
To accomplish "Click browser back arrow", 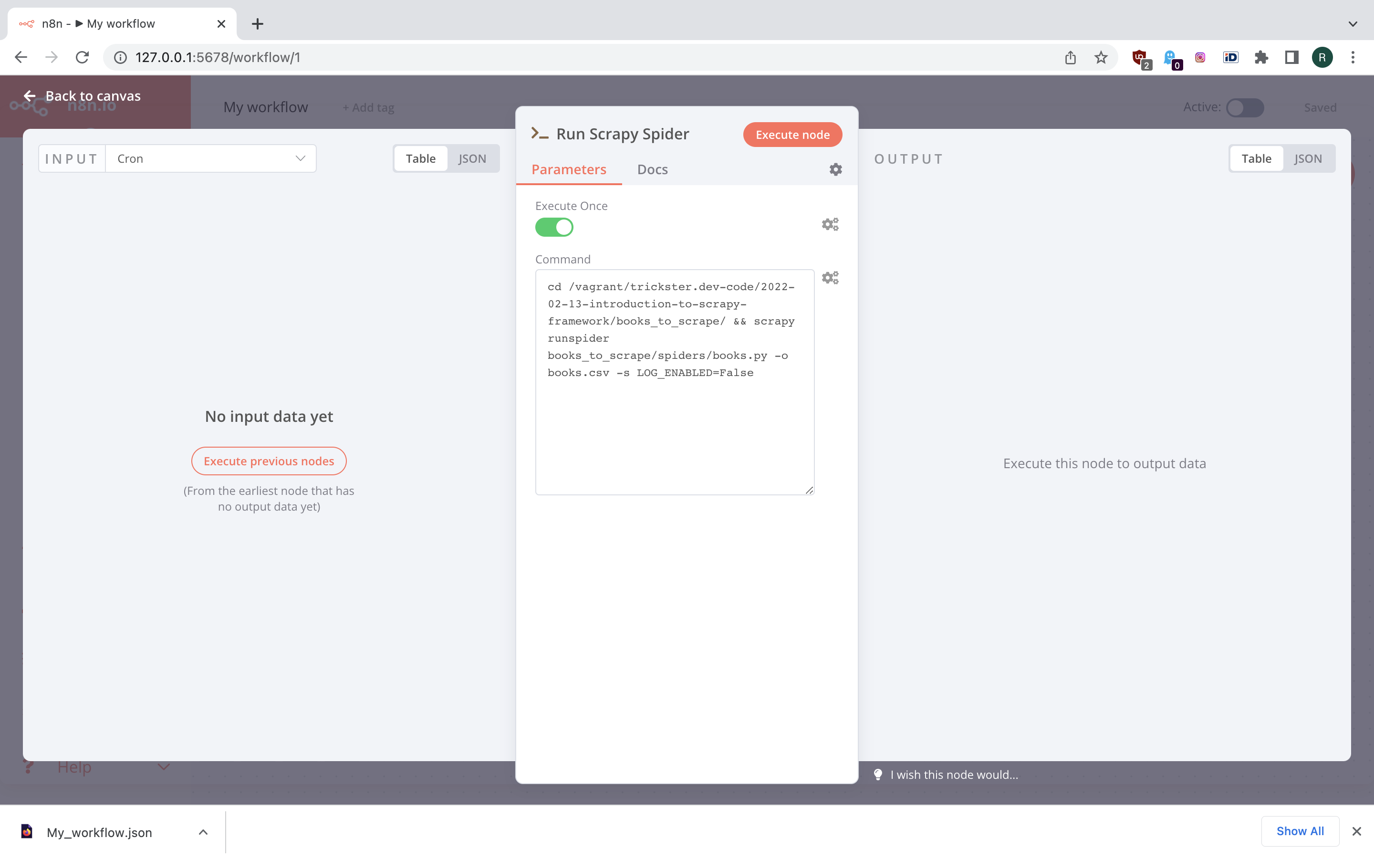I will tap(21, 57).
